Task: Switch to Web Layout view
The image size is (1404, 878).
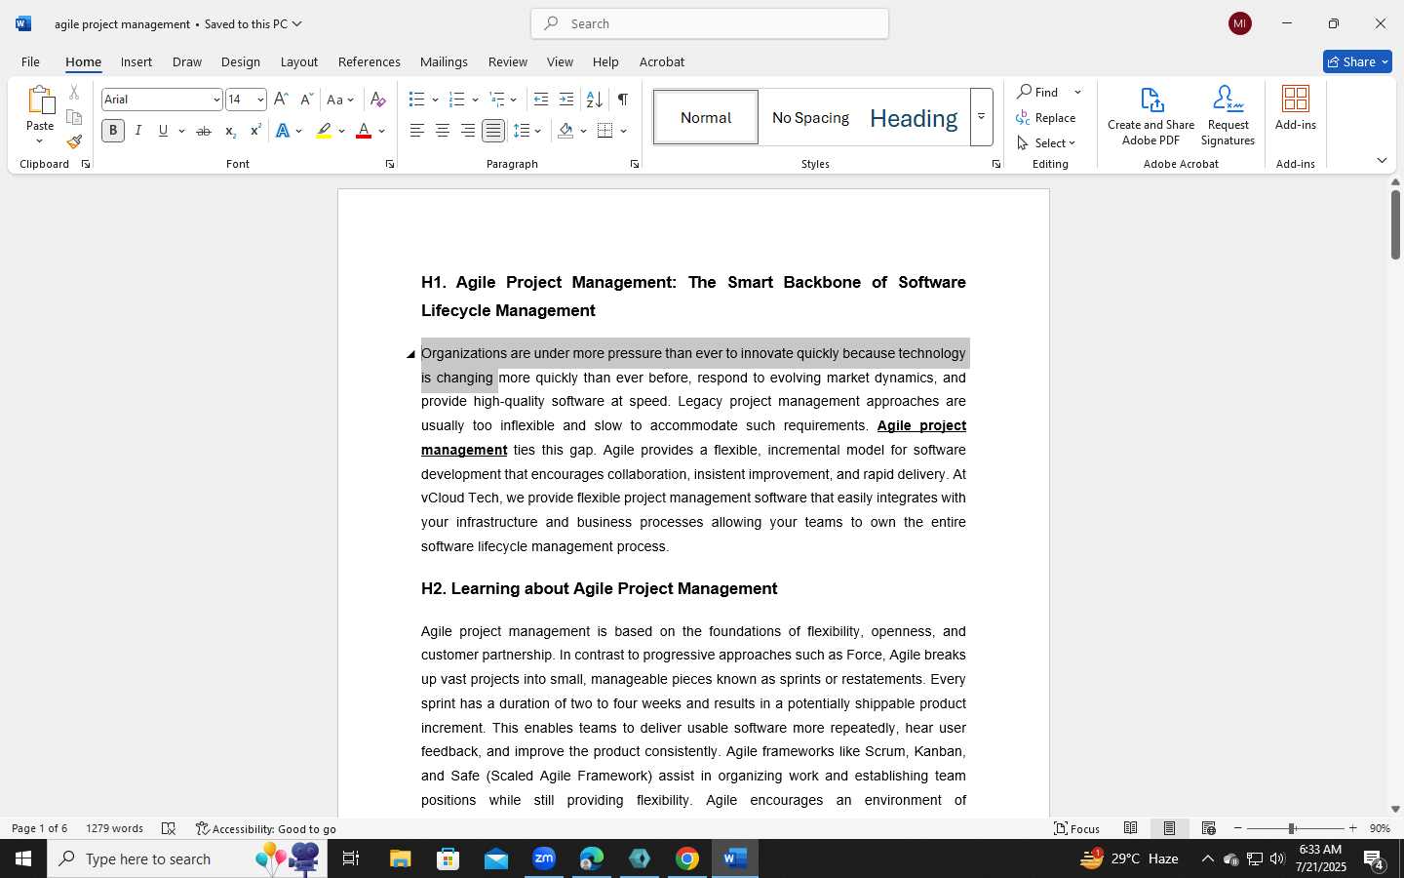Action: [x=1209, y=828]
